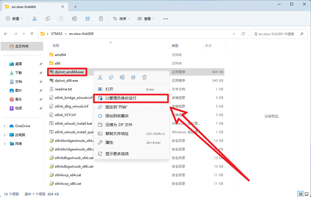The width and height of the screenshot is (311, 197).
Task: Expand the 此电脑 tree node
Action: (4, 135)
